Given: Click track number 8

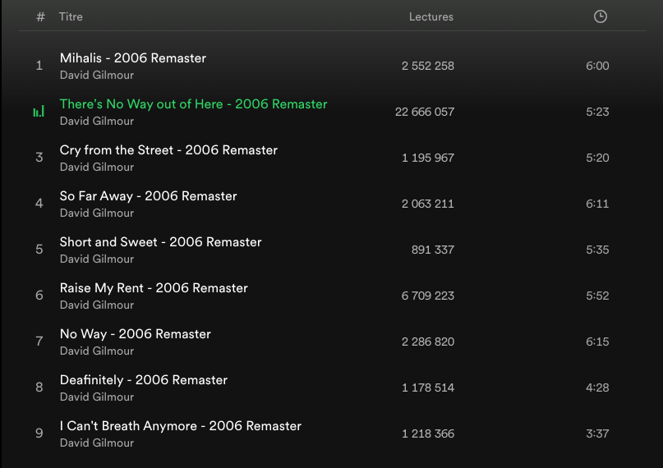Looking at the screenshot, I should 39,388.
